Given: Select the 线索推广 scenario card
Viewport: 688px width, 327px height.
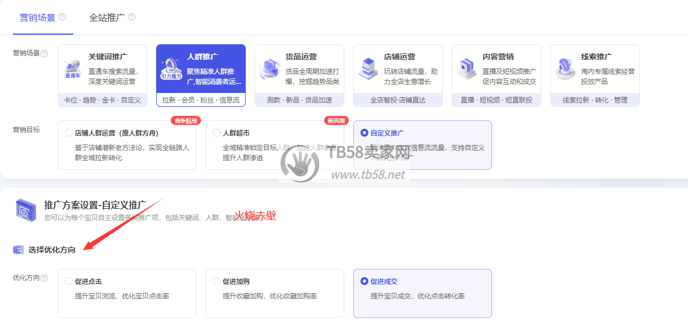Looking at the screenshot, I should 595,76.
